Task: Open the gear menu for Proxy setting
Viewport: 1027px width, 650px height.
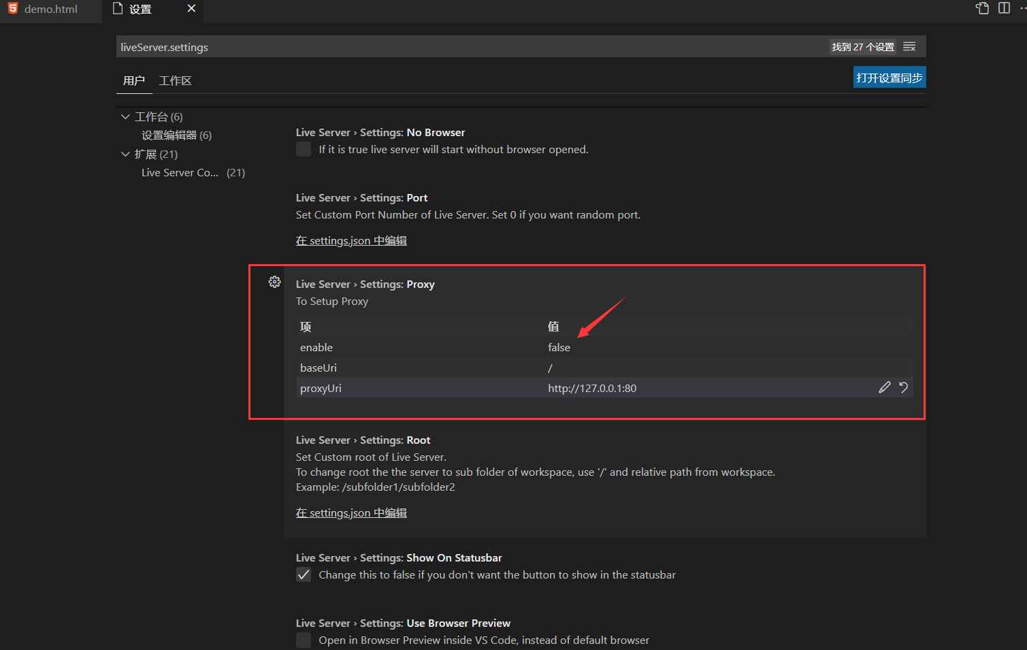Action: pos(274,282)
